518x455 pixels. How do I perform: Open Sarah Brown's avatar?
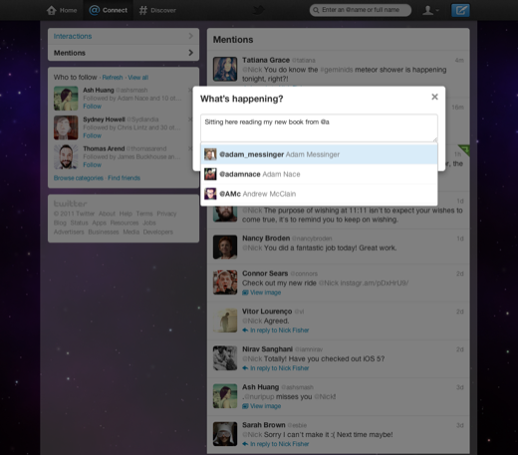point(225,434)
